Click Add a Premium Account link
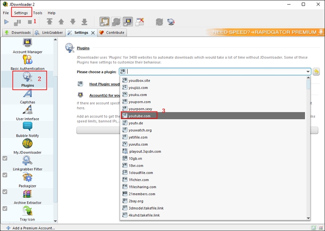The width and height of the screenshot is (325, 231). click(31, 228)
